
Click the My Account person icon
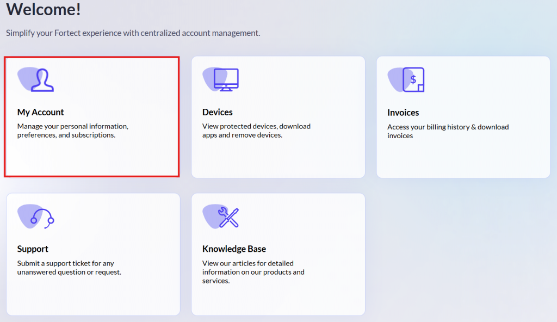click(35, 79)
